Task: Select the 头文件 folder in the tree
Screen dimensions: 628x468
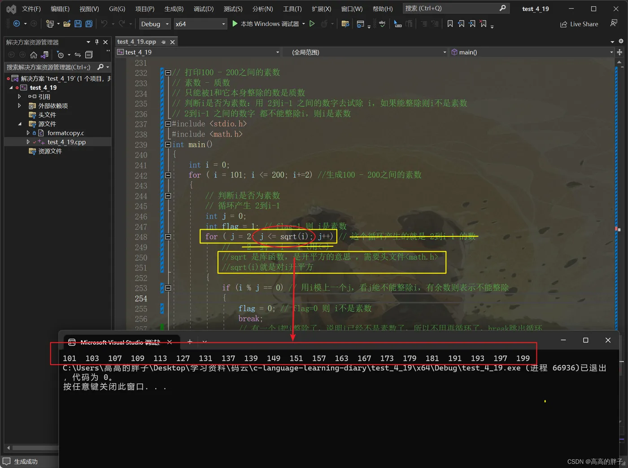Action: click(x=47, y=115)
